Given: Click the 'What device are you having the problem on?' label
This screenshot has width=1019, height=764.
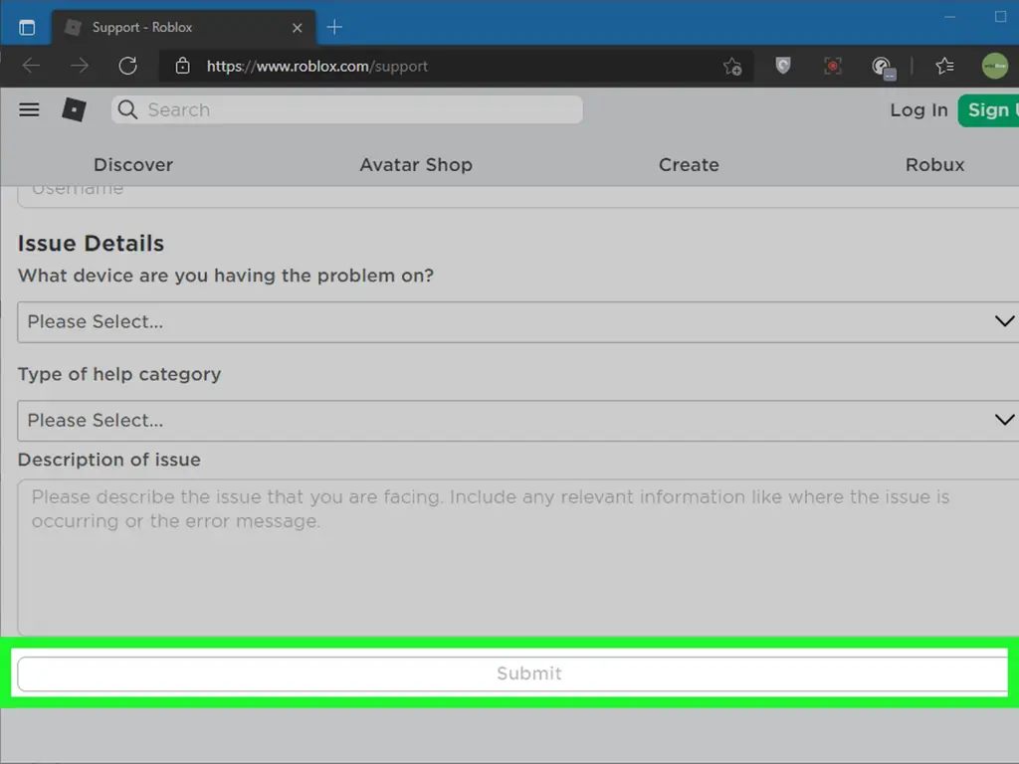Looking at the screenshot, I should [x=226, y=276].
